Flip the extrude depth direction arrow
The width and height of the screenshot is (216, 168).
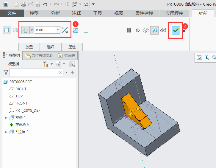(65, 30)
